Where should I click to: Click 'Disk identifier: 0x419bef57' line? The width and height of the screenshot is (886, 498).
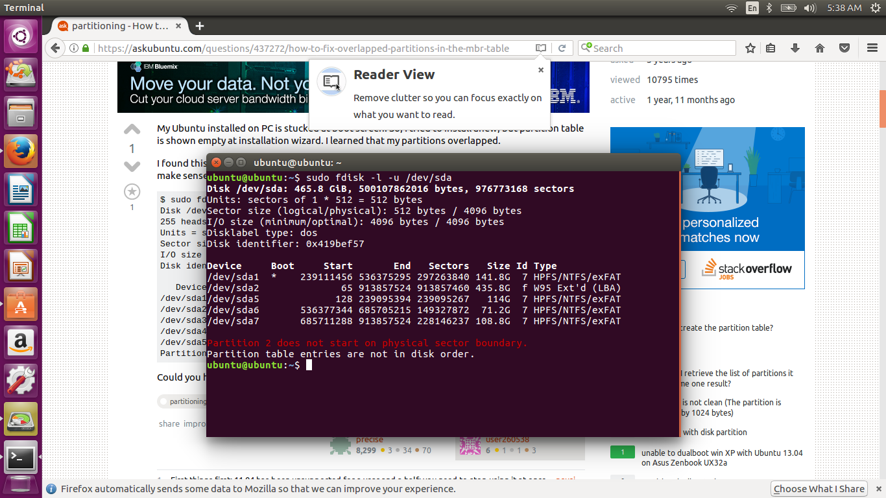click(285, 244)
